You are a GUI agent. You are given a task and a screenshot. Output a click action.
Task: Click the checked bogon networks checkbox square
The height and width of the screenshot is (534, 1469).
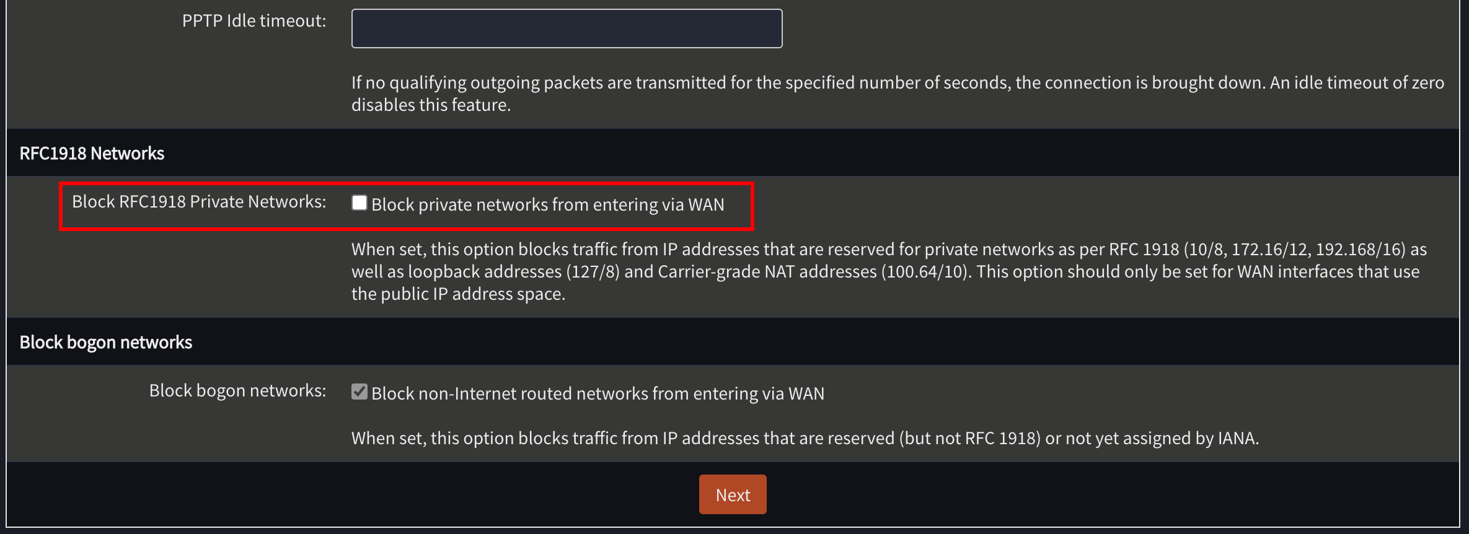360,391
